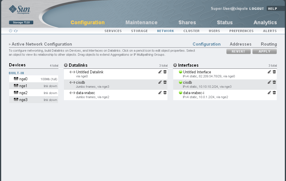Select the cisdb interface name
This screenshot has height=181, width=286.
pos(187,82)
